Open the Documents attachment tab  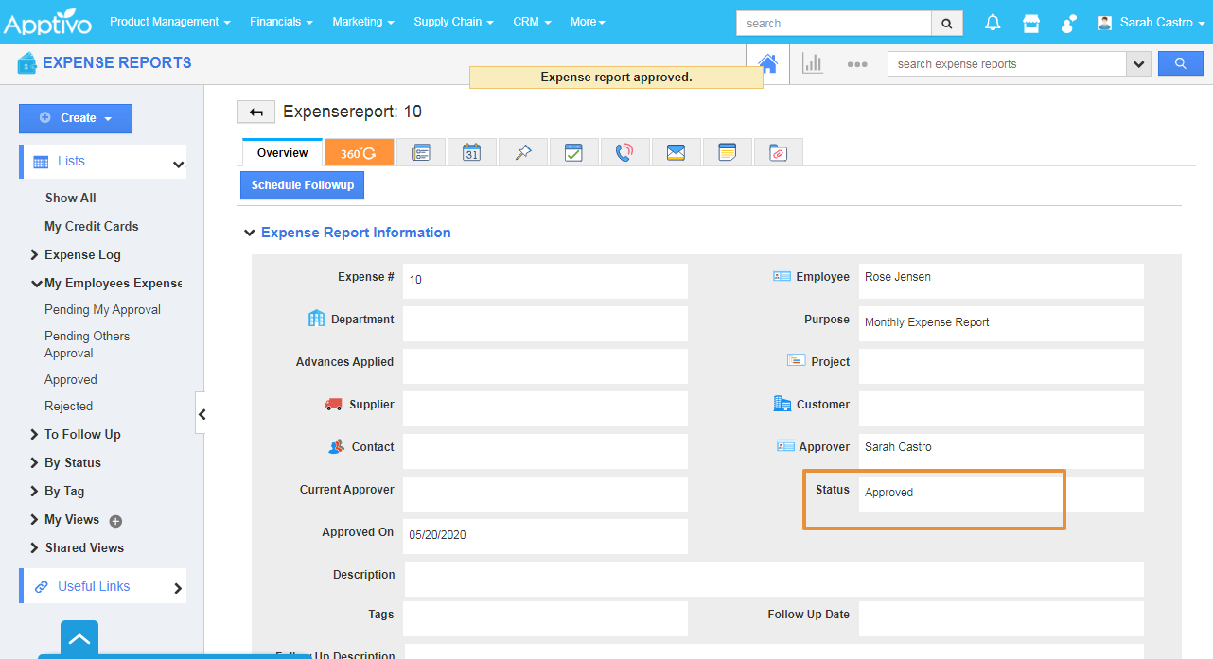[778, 152]
